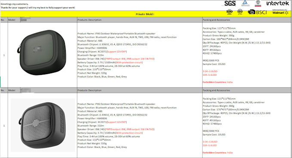Select 'Carton Size: 580*463*184mm/0.049CBM' text
Image resolution: width=292 pixels, height=158 pixels.
tap(226, 39)
